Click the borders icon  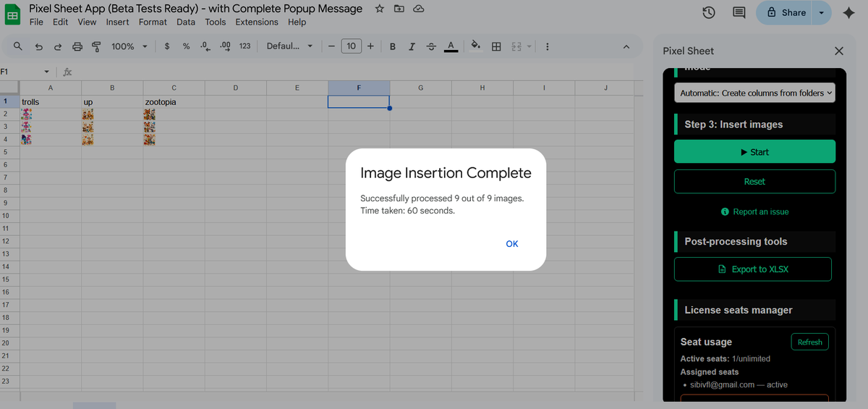(496, 46)
